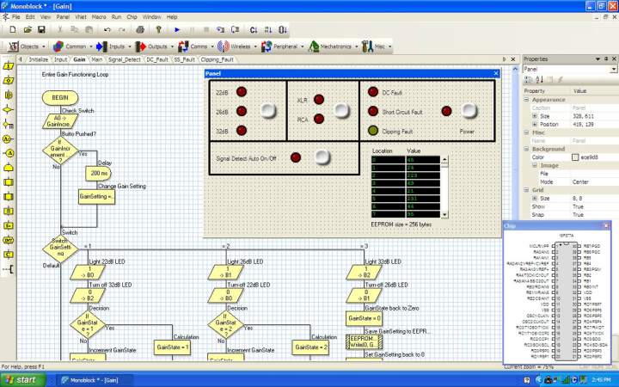Click the Open file toolbar icon

[x=28, y=29]
